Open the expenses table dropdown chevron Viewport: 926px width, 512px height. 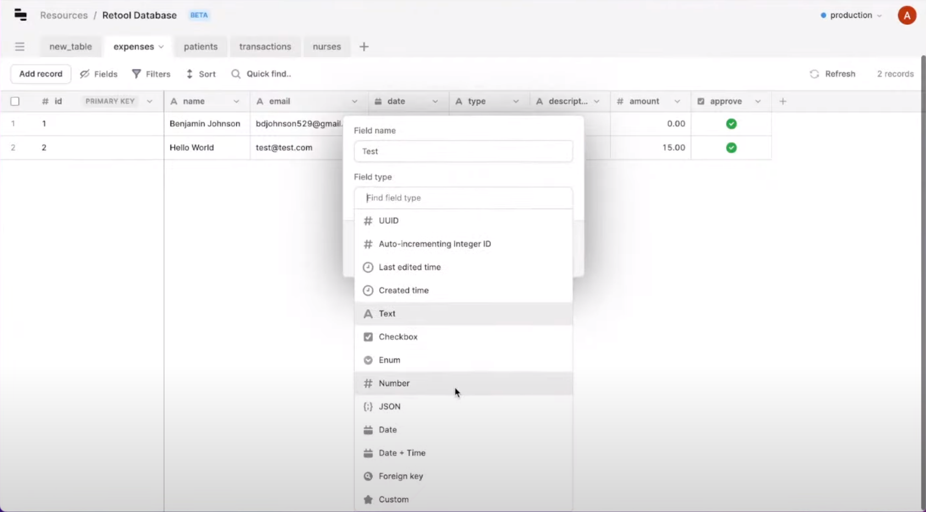(x=161, y=47)
